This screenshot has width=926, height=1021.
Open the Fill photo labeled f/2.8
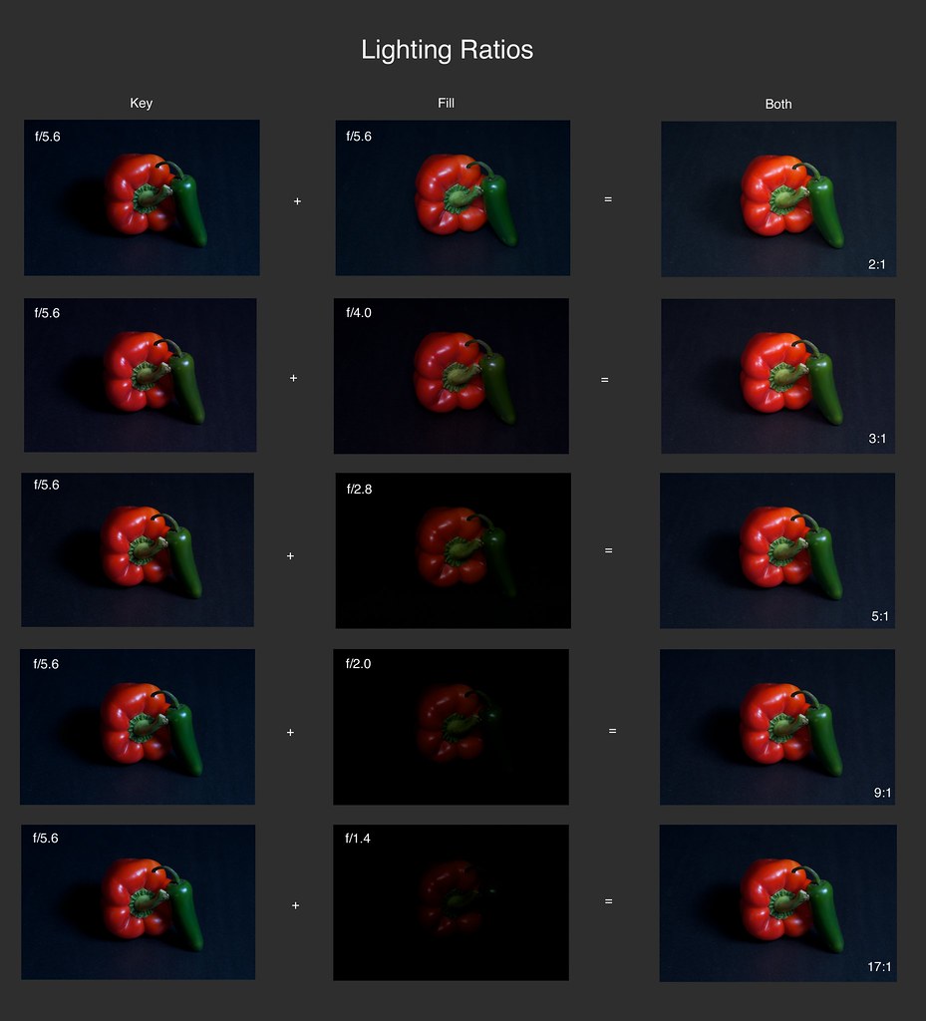click(453, 550)
